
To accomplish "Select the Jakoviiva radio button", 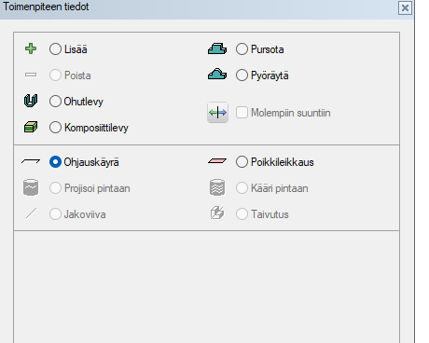I will click(55, 214).
